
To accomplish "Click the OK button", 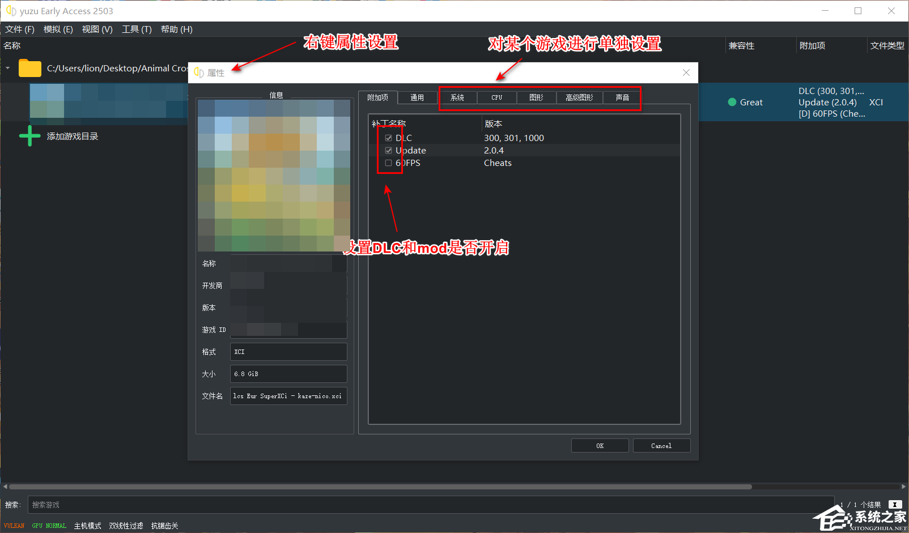I will [x=600, y=446].
